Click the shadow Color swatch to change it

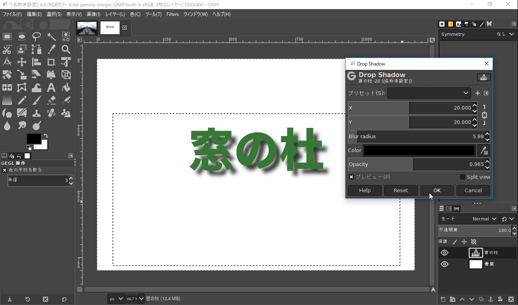coord(419,151)
